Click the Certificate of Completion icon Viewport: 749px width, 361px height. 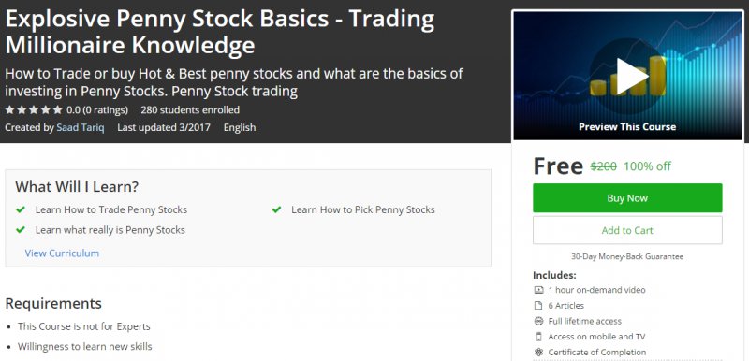pos(539,353)
